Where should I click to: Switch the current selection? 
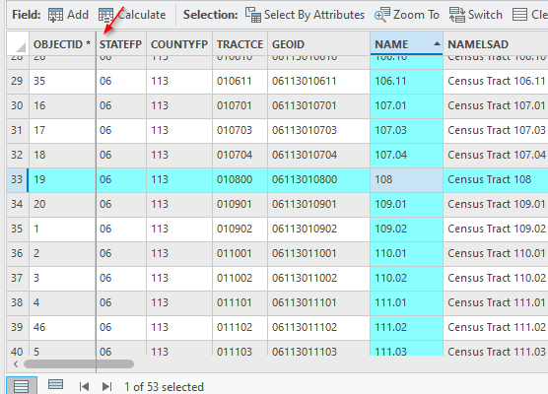pos(476,15)
